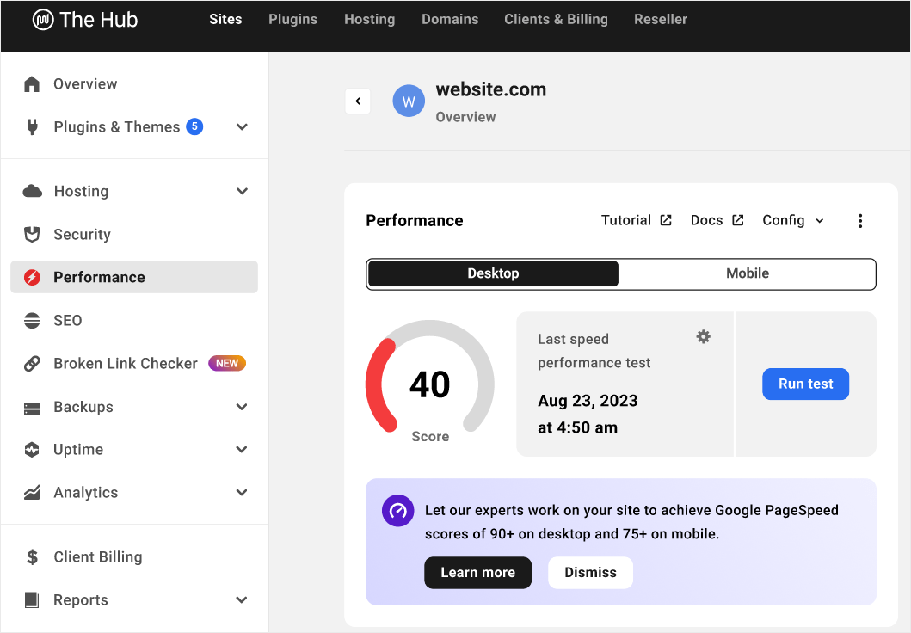This screenshot has height=633, width=911.
Task: Open the Performance overflow menu
Action: point(860,220)
